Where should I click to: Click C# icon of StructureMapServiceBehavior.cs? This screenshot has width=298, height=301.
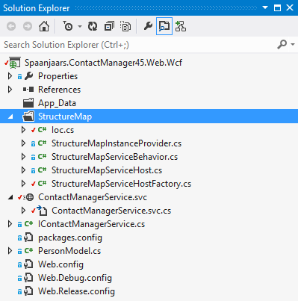tap(42, 157)
